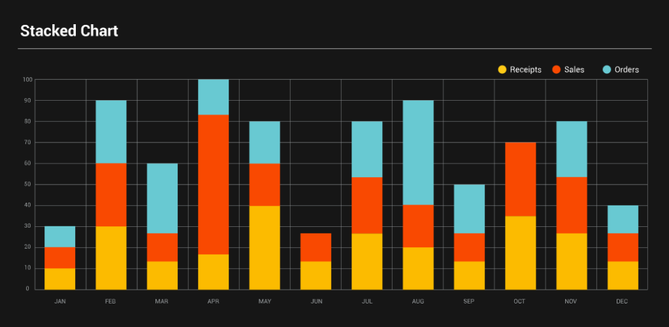Click the teal Orders segment in FEB
Image resolution: width=669 pixels, height=327 pixels.
click(111, 132)
